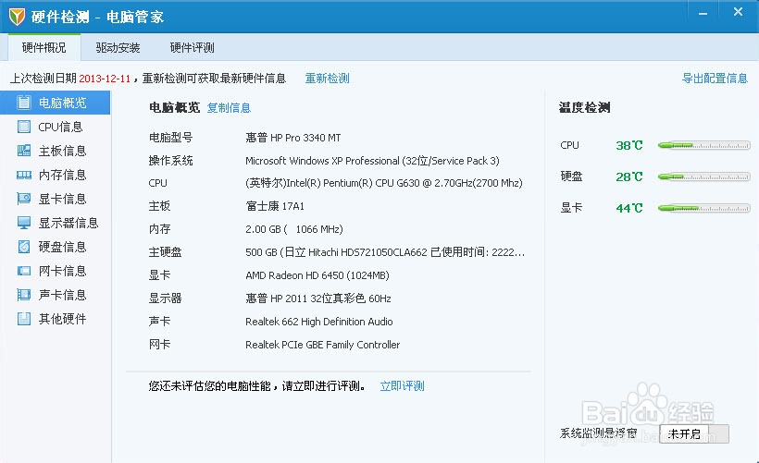This screenshot has width=759, height=463.
Task: Click the 主板信息 motherboard icon
Action: tap(24, 151)
